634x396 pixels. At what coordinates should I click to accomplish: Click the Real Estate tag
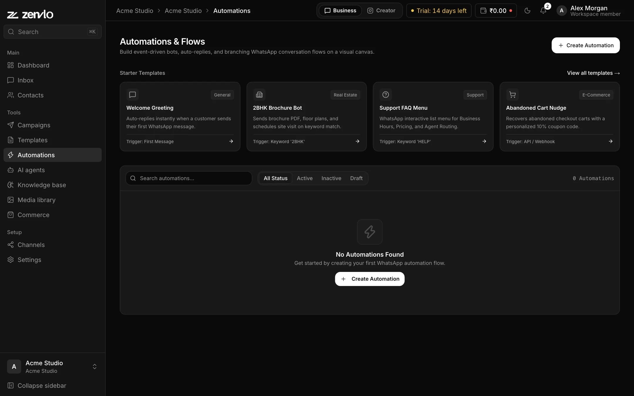[345, 95]
